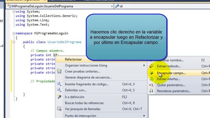Collapse the UsuarioDelPrograma class block
The image size is (210, 118).
tap(14, 42)
